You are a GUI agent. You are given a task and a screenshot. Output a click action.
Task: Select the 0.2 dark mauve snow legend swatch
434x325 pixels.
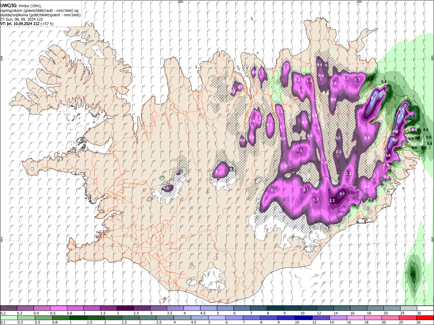pos(8,308)
